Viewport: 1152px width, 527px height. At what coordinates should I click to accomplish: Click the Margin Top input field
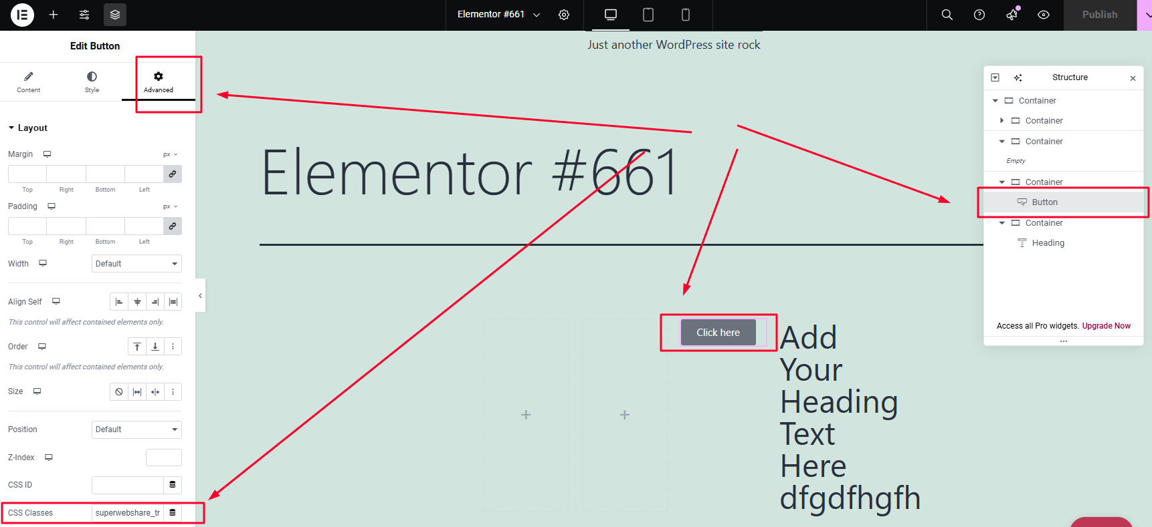tap(27, 174)
